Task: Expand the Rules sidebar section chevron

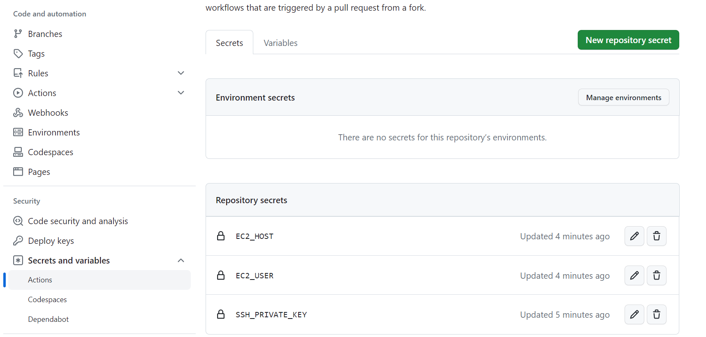Action: click(x=181, y=73)
